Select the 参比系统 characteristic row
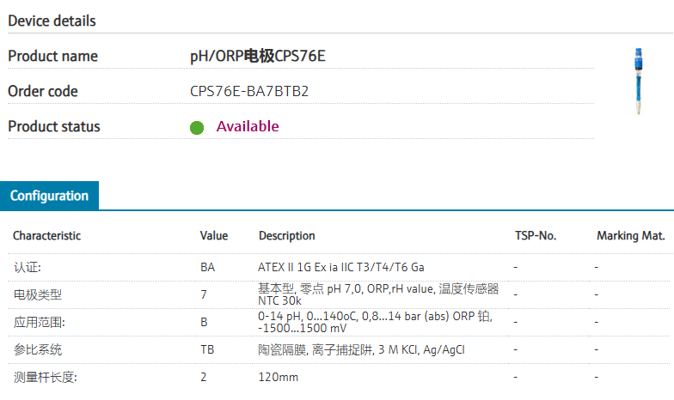The height and width of the screenshot is (400, 674). pos(339,350)
